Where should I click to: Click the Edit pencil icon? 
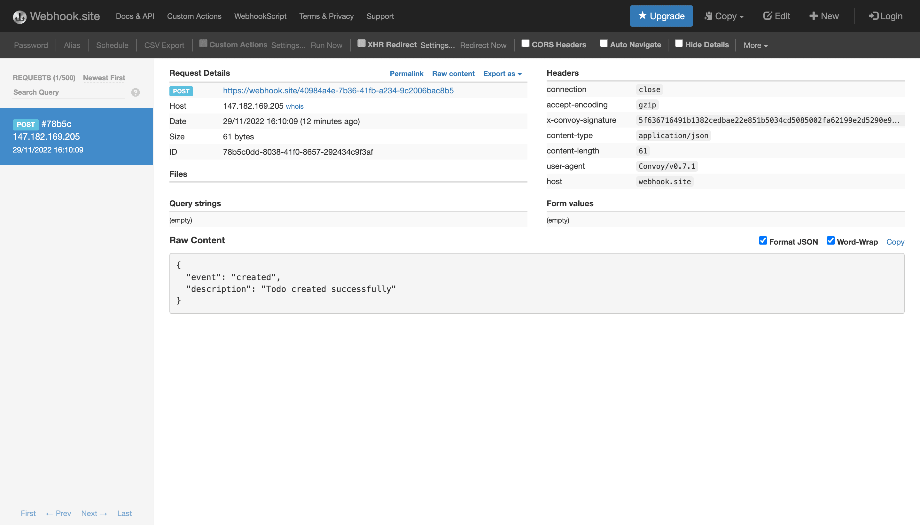pos(768,15)
